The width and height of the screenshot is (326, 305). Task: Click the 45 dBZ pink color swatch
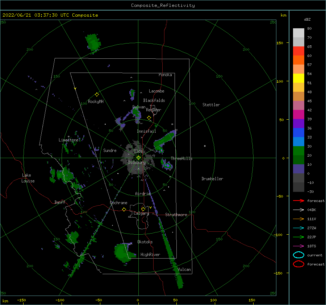coord(298,105)
